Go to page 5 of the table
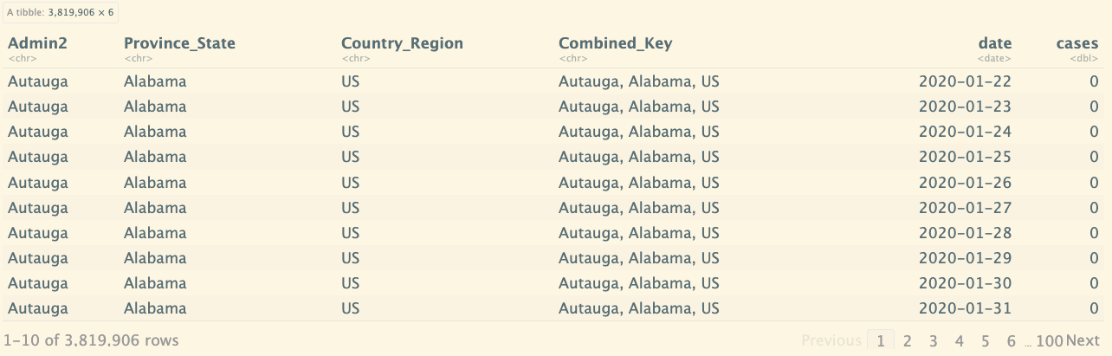The width and height of the screenshot is (1112, 356). pos(985,340)
